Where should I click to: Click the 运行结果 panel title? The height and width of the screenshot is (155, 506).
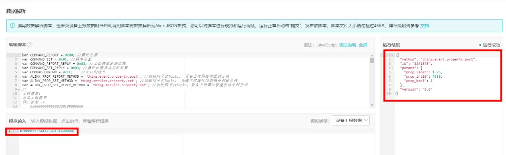pos(391,45)
